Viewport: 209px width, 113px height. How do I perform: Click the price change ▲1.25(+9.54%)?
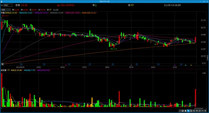[66, 5]
